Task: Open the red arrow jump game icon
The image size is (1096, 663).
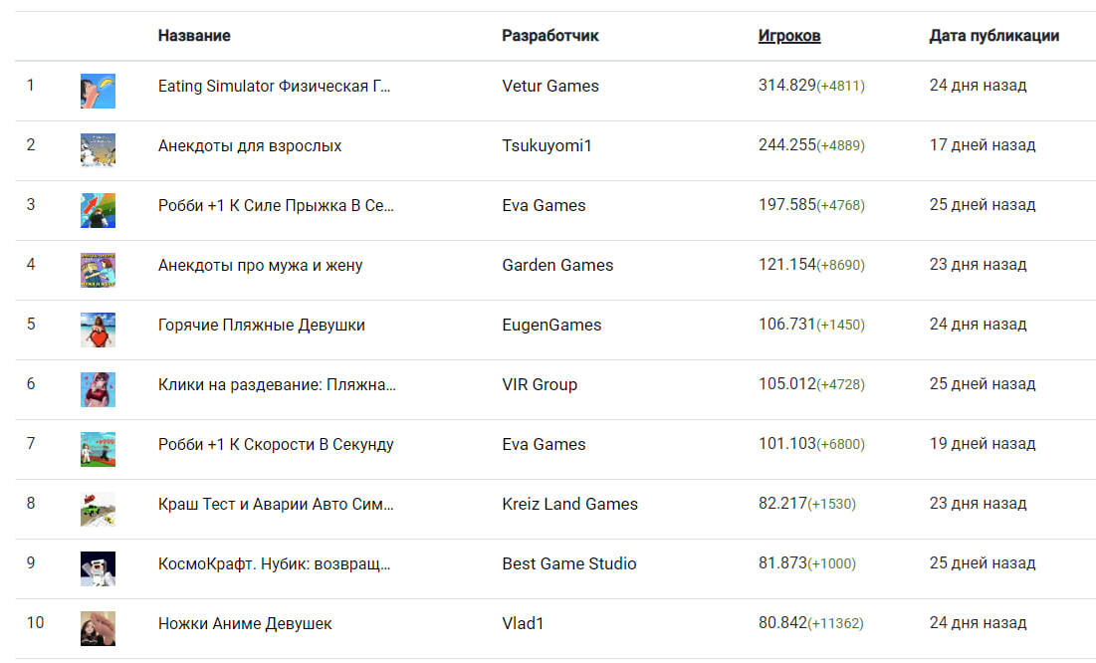Action: 98,210
